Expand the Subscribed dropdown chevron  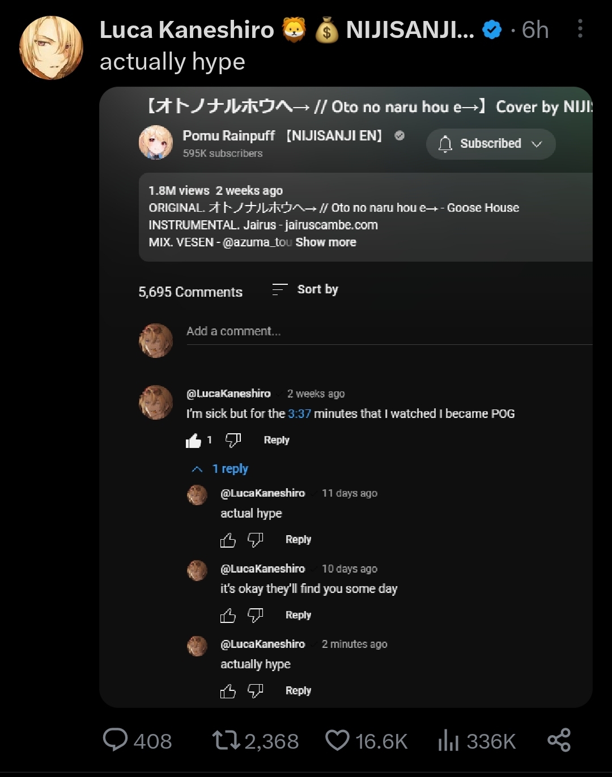point(537,144)
